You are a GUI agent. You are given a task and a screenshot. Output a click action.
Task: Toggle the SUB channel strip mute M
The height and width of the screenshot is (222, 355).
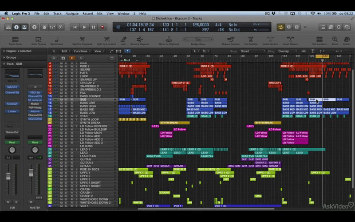tap(8, 202)
